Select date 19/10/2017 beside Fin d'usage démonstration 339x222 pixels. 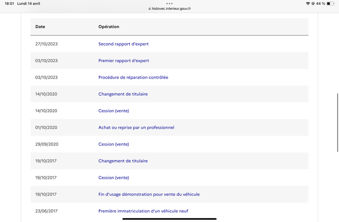pos(46,195)
